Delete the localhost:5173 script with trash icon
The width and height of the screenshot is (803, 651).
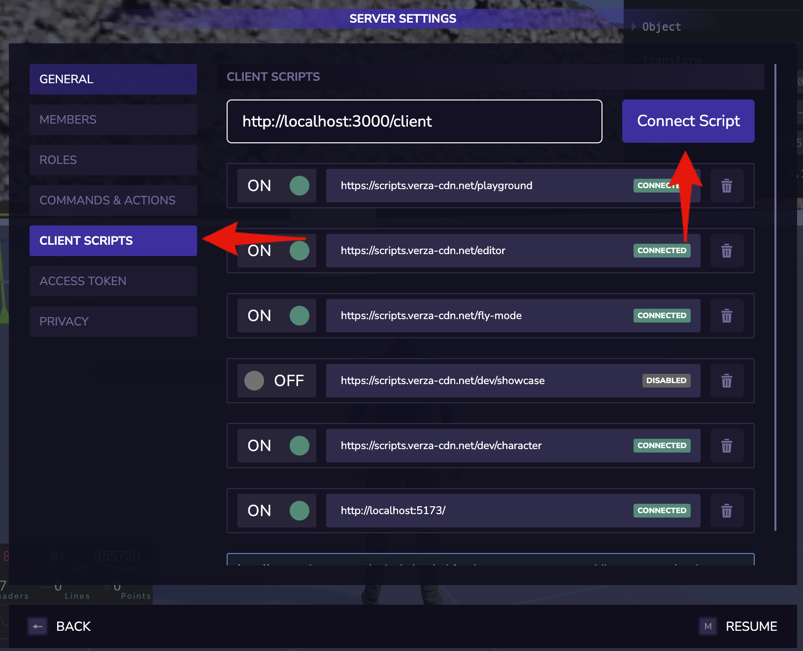[727, 511]
